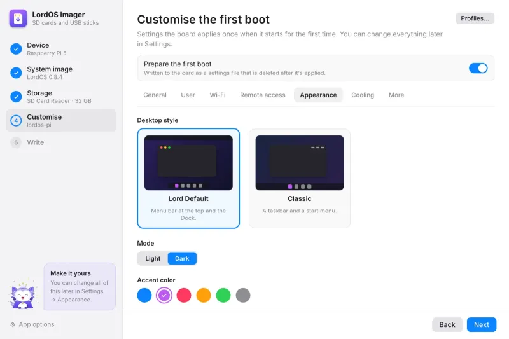Click the Customise the first boot heading
This screenshot has height=339, width=509.
pyautogui.click(x=203, y=20)
